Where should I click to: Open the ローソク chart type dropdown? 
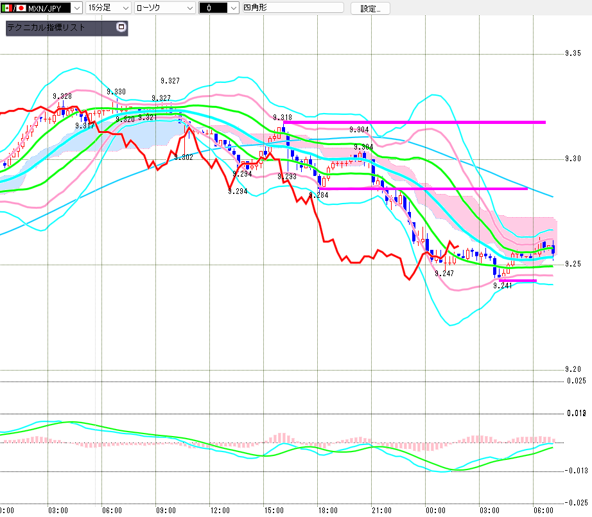(164, 8)
